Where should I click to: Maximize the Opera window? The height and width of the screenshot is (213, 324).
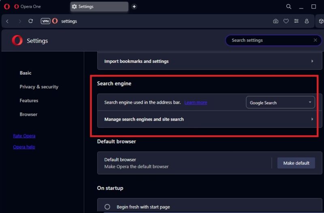(x=313, y=6)
